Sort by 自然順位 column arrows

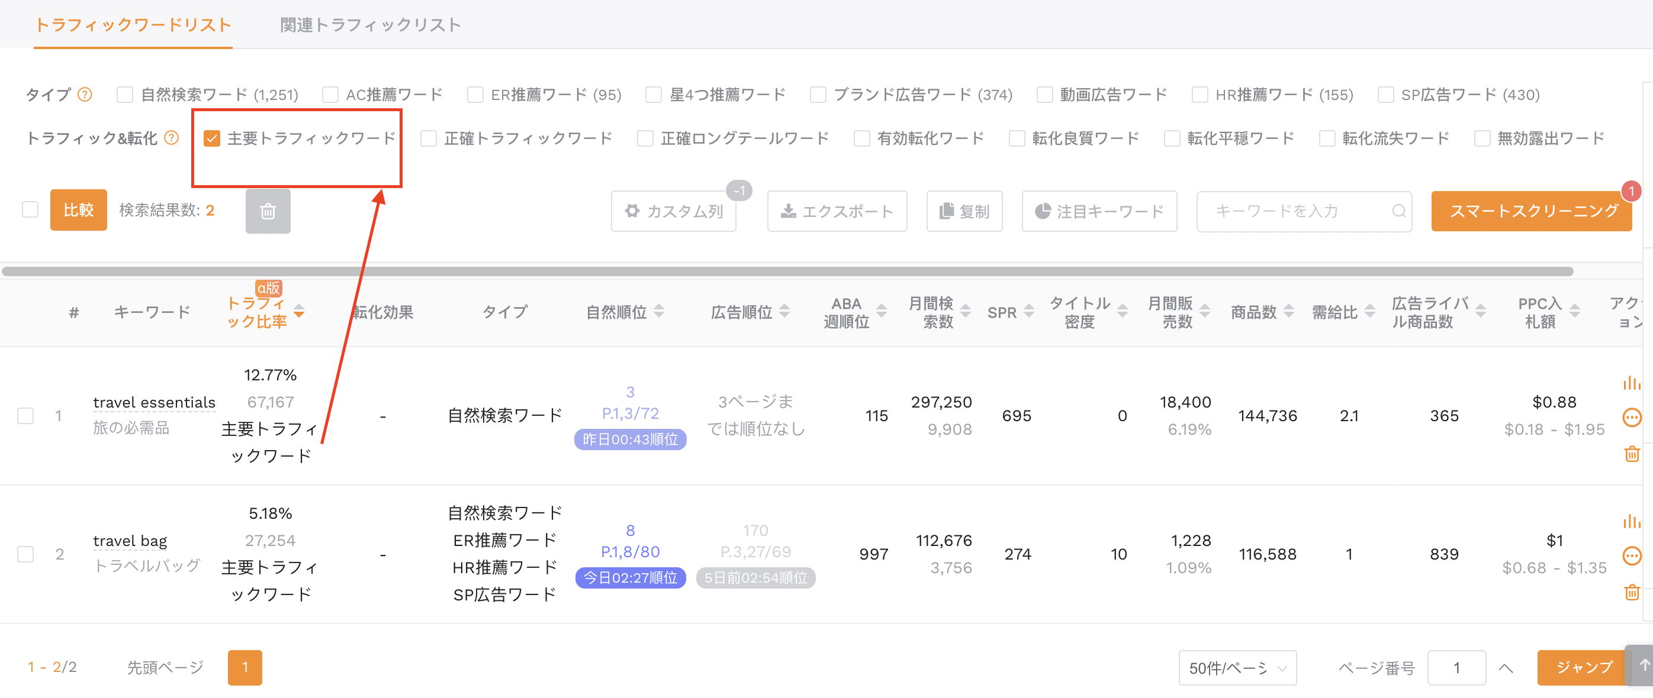(x=658, y=312)
